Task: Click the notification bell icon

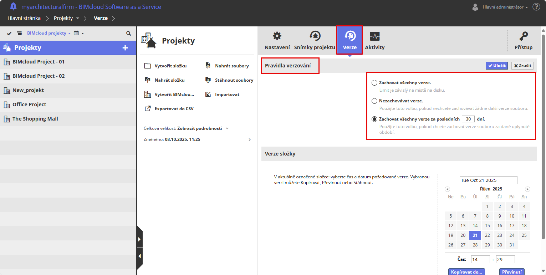Action: click(13, 6)
